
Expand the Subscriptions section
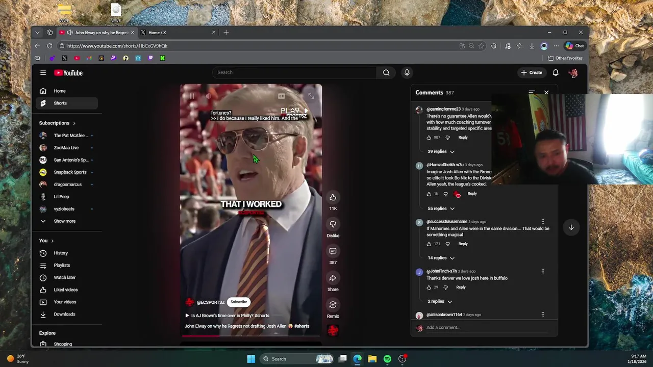coord(57,123)
